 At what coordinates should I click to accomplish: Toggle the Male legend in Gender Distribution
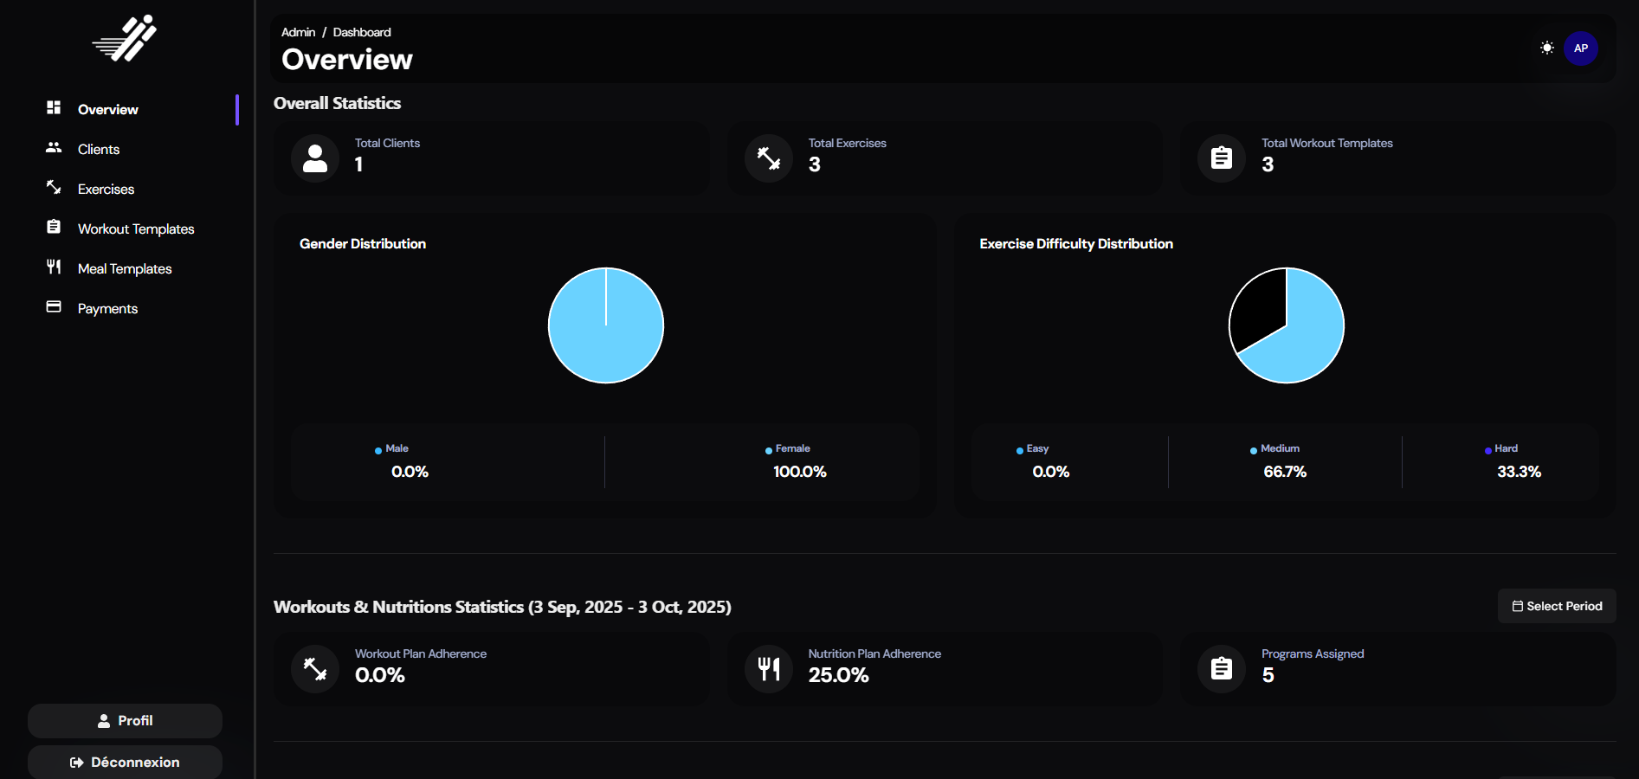point(392,448)
